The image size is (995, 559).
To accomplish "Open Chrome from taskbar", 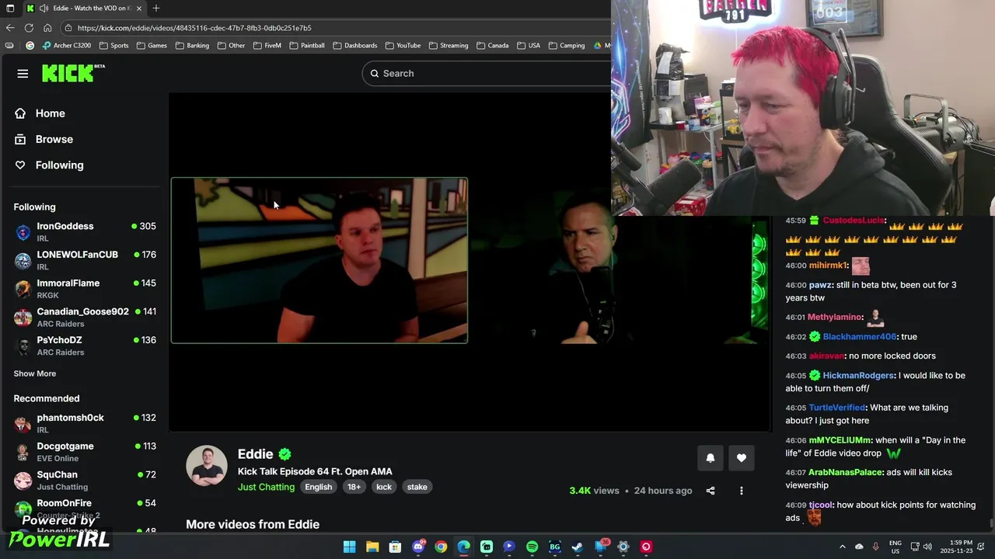I will click(441, 547).
